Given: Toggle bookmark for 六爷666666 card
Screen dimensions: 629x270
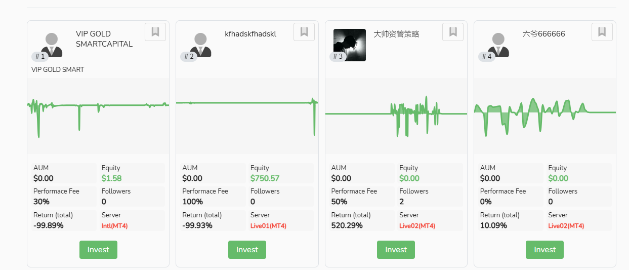Looking at the screenshot, I should pos(602,32).
